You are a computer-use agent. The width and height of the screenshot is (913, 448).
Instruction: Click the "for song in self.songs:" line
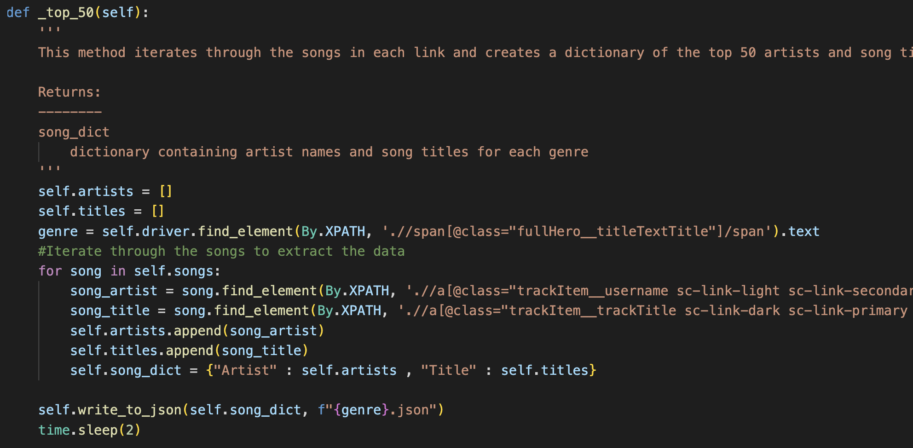(x=129, y=271)
